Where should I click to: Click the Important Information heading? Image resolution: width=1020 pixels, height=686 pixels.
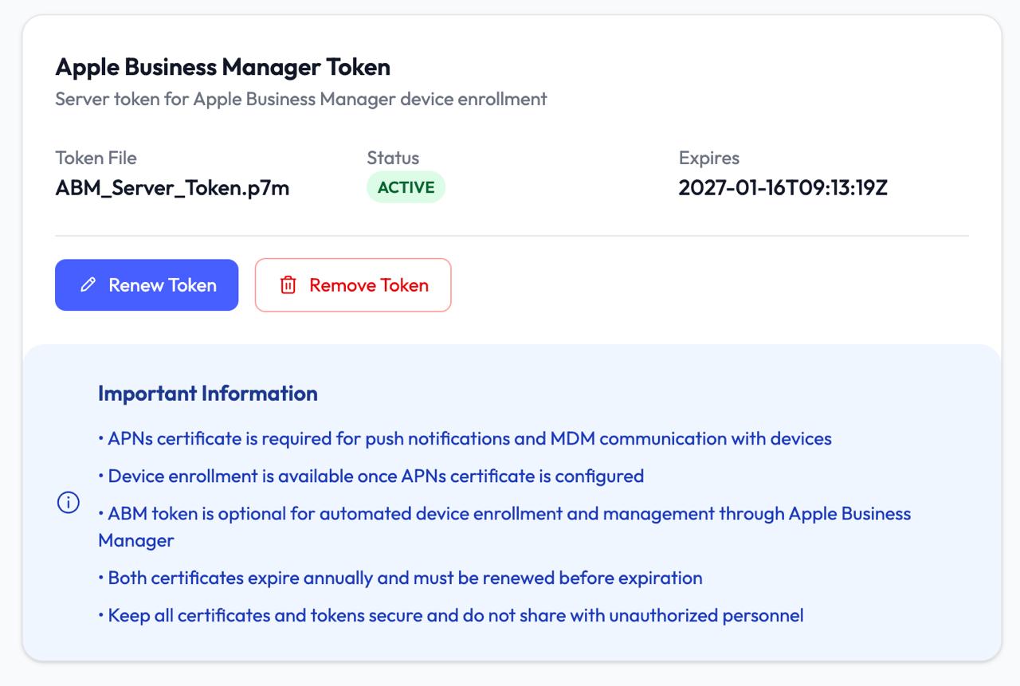208,394
